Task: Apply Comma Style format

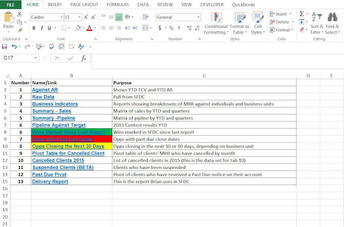Action: pos(179,28)
